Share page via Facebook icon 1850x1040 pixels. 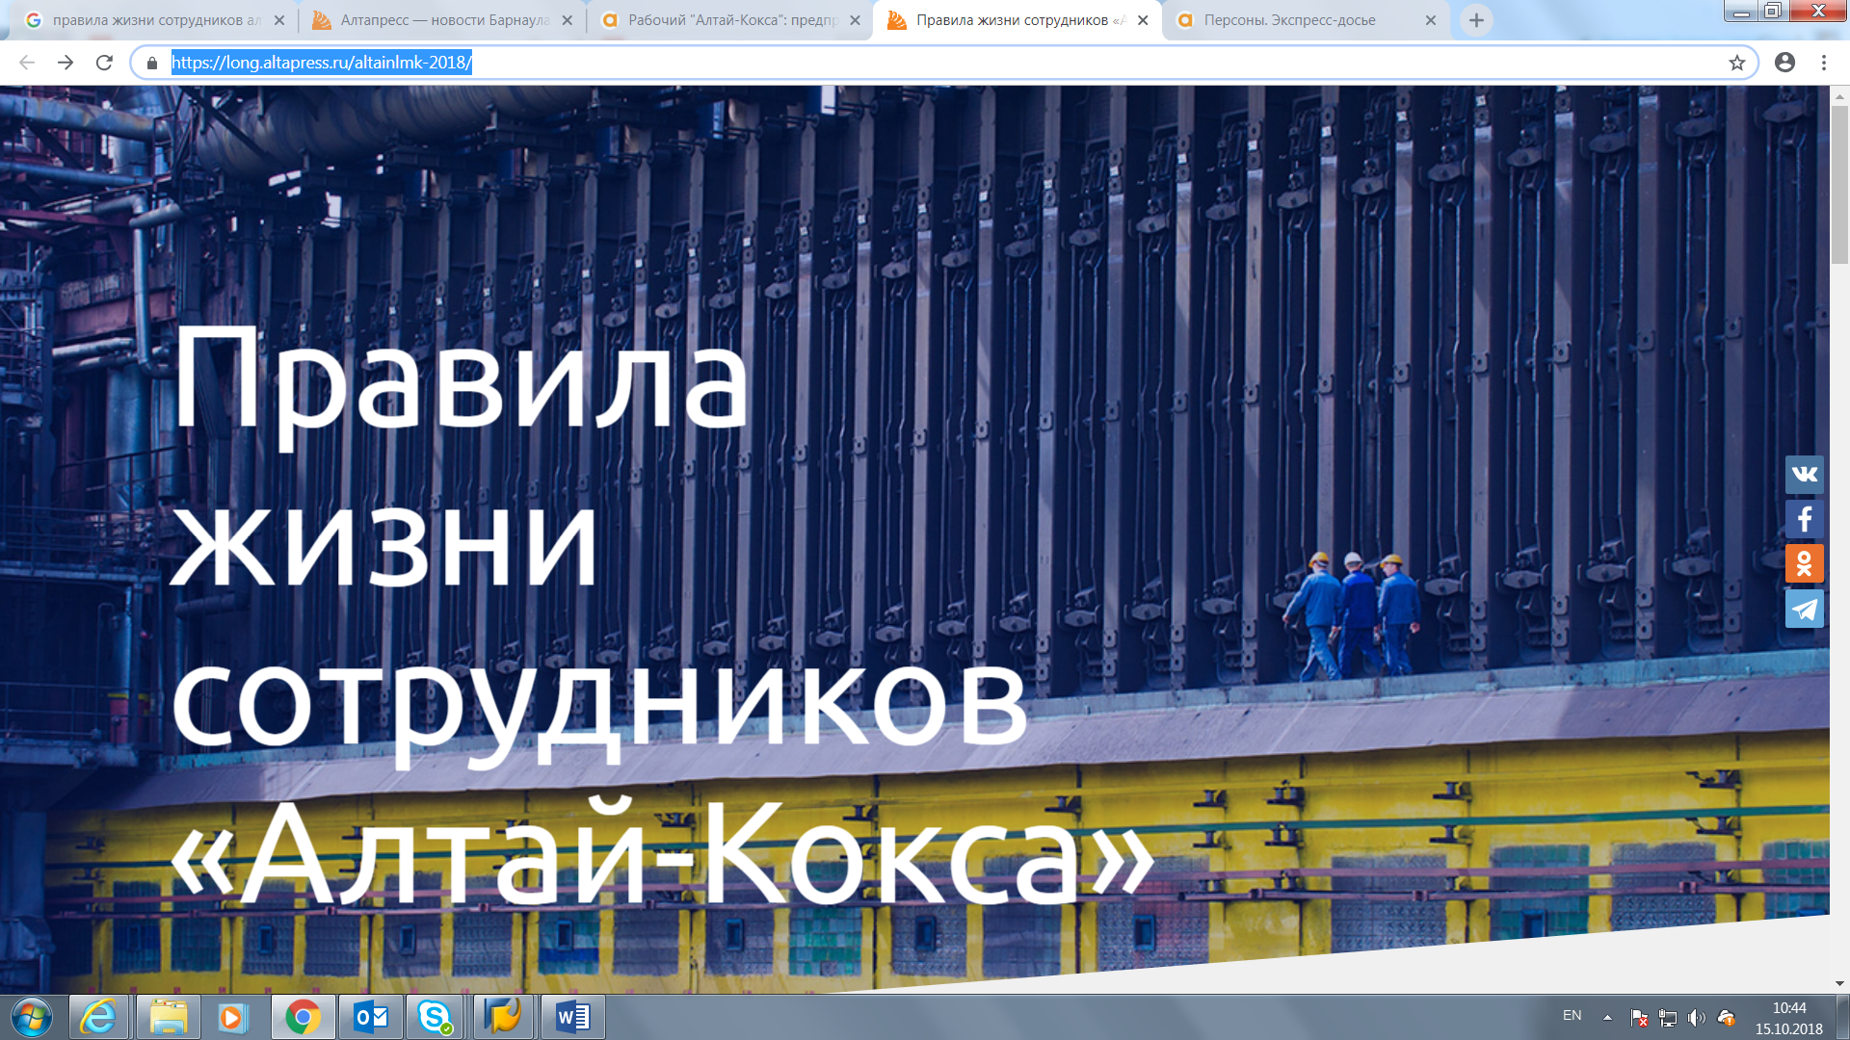point(1804,519)
